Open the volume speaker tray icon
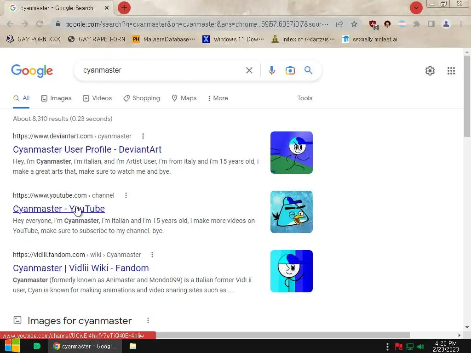Viewport: 471px width, 353px height. coord(420,347)
